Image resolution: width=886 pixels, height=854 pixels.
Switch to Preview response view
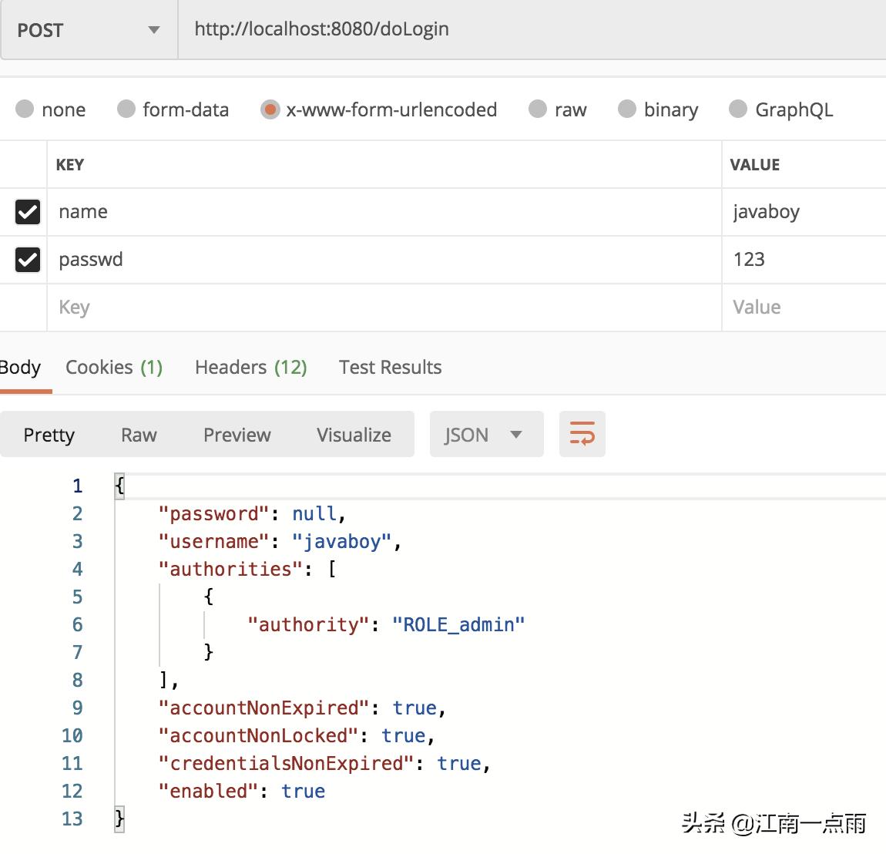coord(237,435)
